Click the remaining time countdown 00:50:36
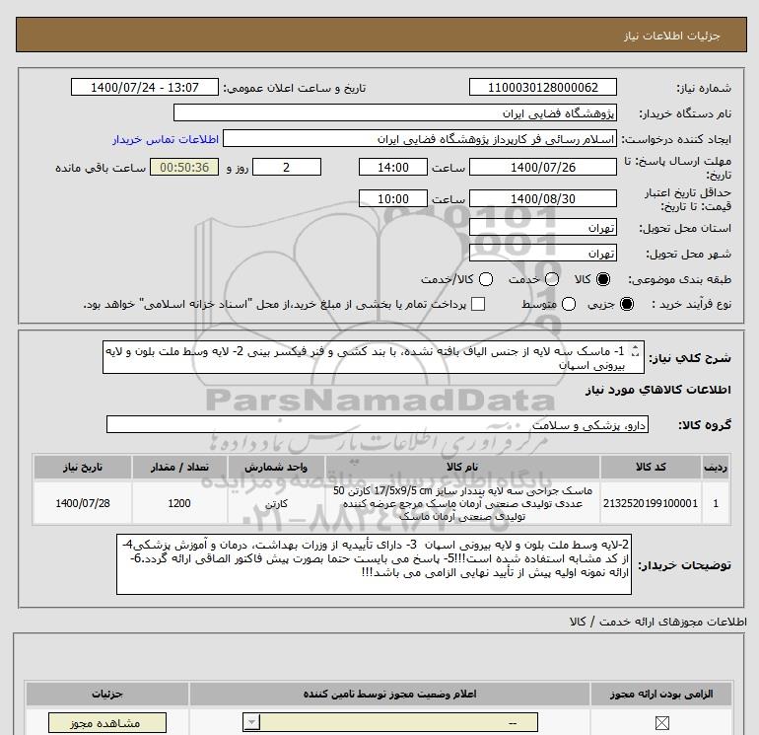This screenshot has width=759, height=735. pyautogui.click(x=184, y=167)
